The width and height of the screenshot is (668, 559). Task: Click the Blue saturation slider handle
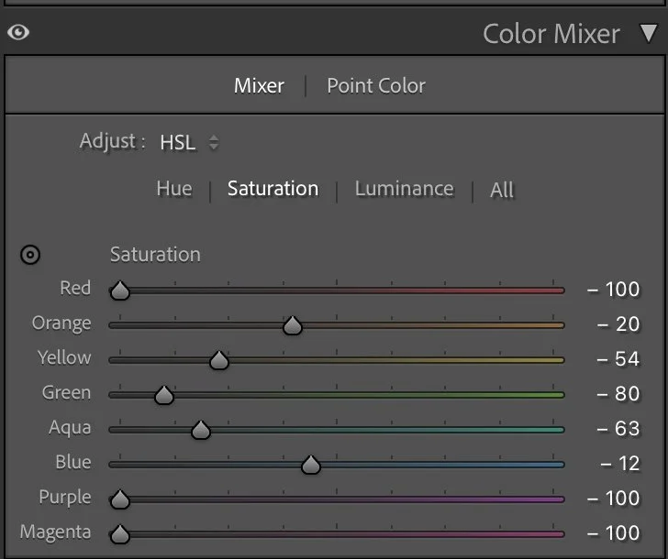[x=310, y=465]
